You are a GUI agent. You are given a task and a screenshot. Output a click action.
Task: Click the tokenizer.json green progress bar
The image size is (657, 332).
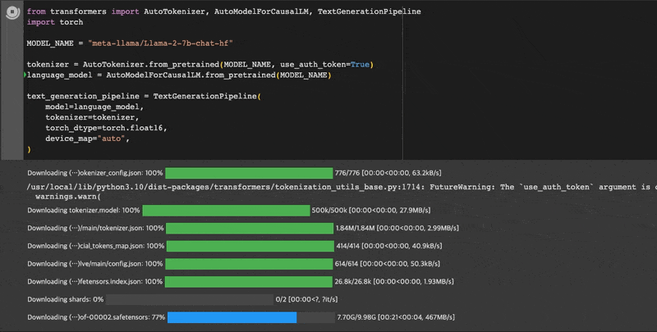(x=250, y=229)
